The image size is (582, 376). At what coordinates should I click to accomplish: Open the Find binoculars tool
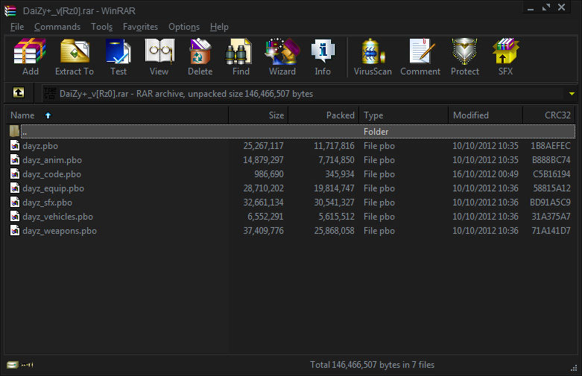pos(238,51)
